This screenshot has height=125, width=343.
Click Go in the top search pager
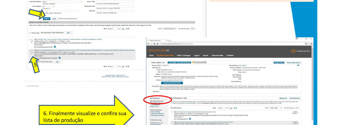(x=123, y=29)
